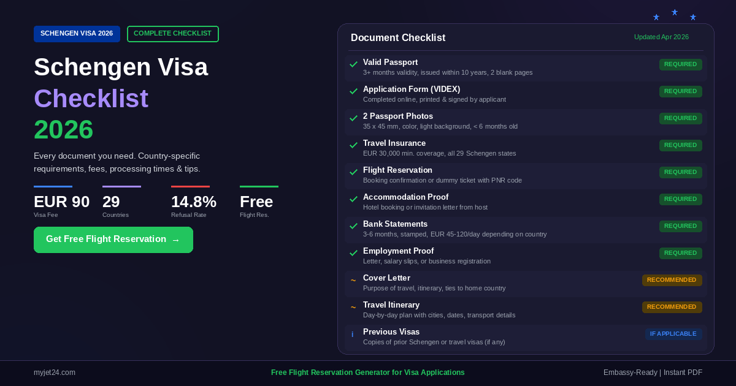Switch to the COMPLETE CHECKLIST tab
736x386 pixels.
pyautogui.click(x=172, y=34)
